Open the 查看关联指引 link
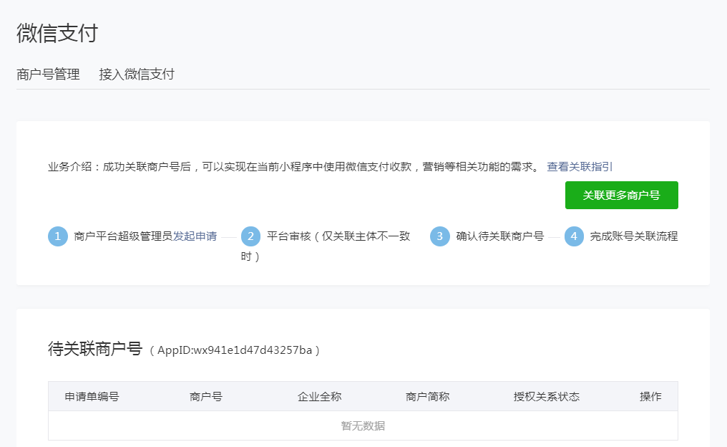Image resolution: width=727 pixels, height=447 pixels. pos(580,167)
